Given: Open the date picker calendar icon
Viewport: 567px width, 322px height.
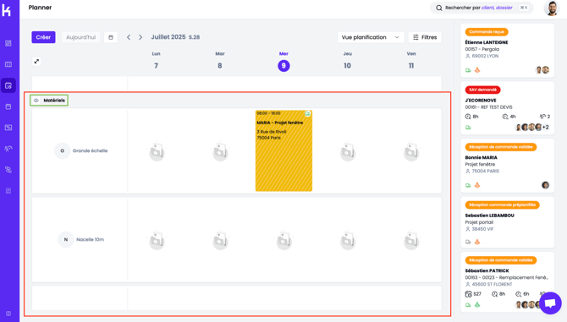Looking at the screenshot, I should click(111, 37).
